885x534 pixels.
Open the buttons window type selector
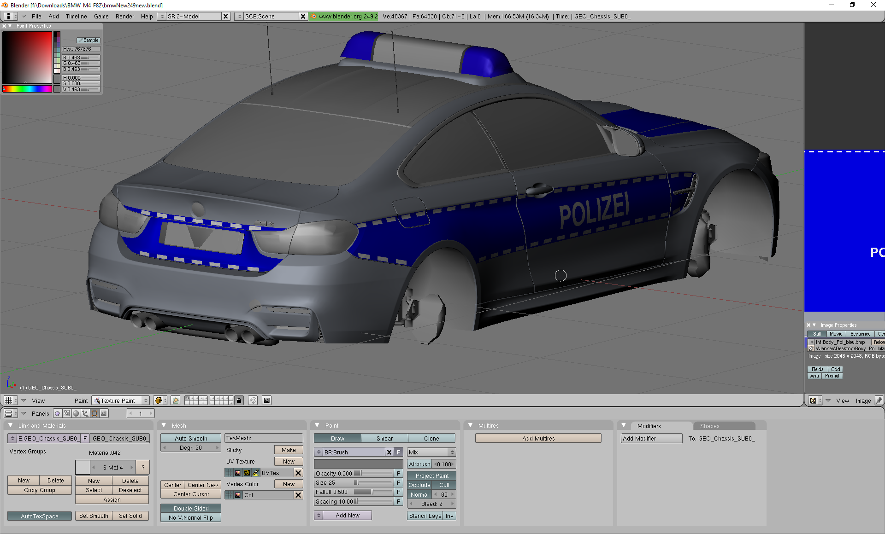10,413
